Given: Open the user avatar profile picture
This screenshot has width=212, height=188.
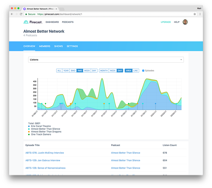Looking at the screenshot, I should pyautogui.click(x=185, y=22).
